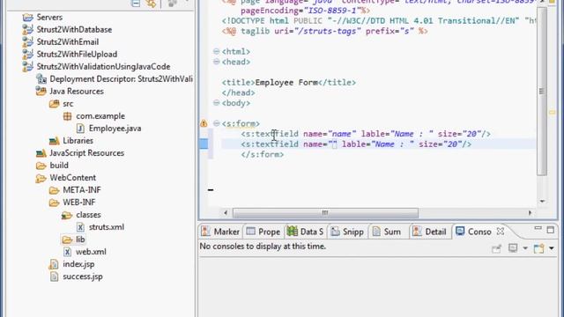The height and width of the screenshot is (317, 564).
Task: Click the first textfield line with name="name"
Action: 366,134
